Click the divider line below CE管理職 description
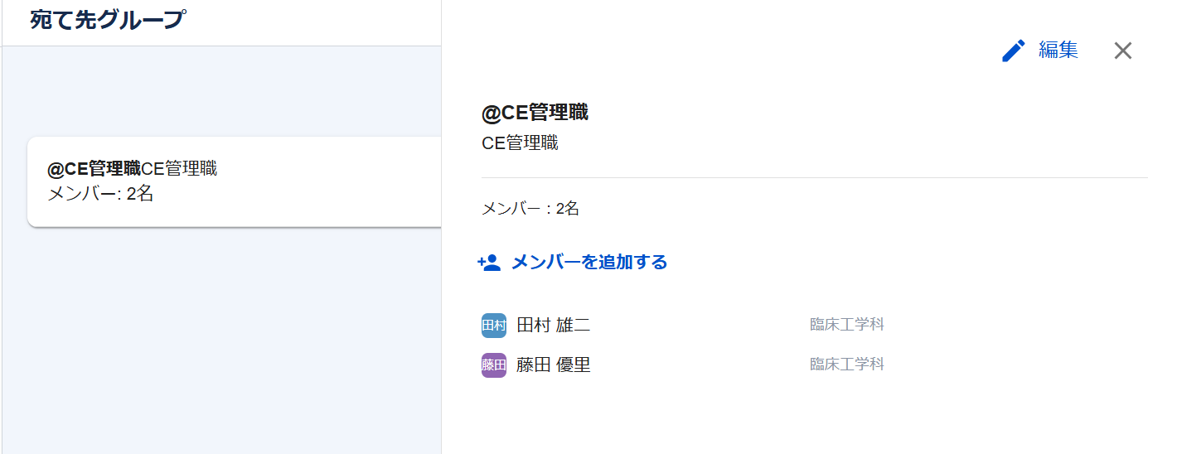The height and width of the screenshot is (454, 1177). [814, 177]
